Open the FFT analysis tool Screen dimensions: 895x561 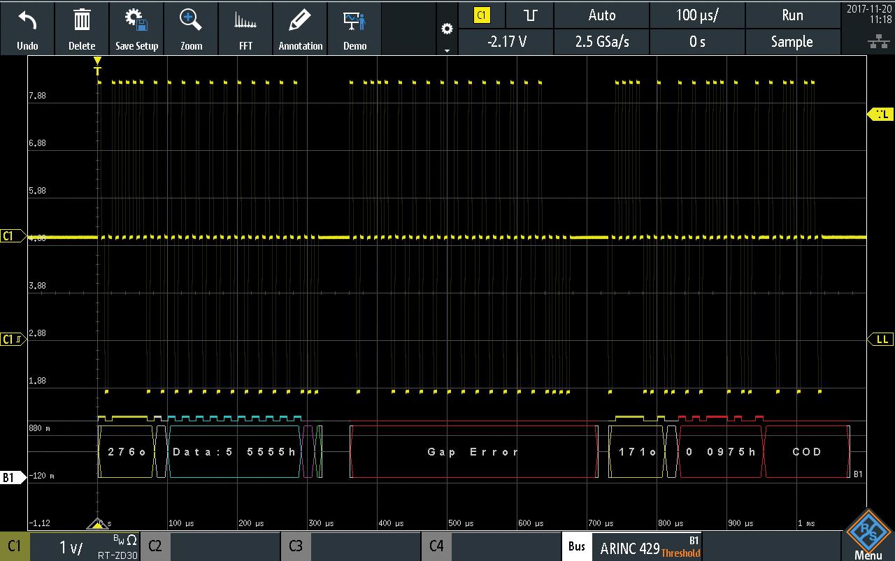[245, 28]
